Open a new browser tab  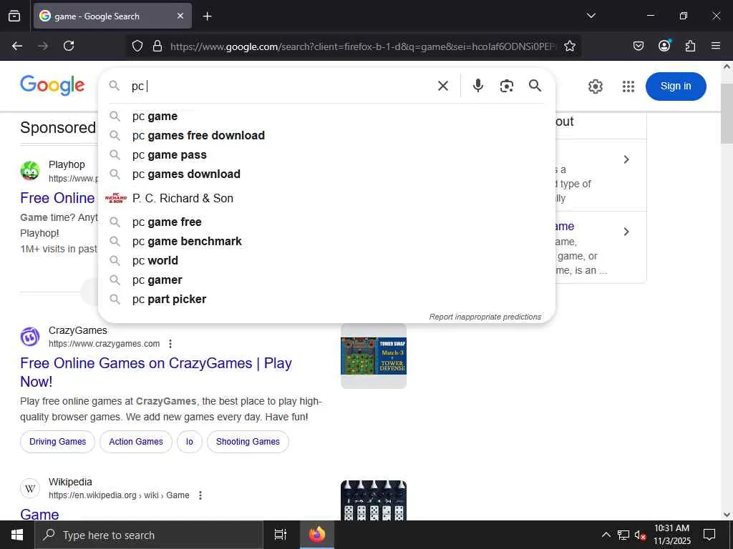click(x=207, y=16)
